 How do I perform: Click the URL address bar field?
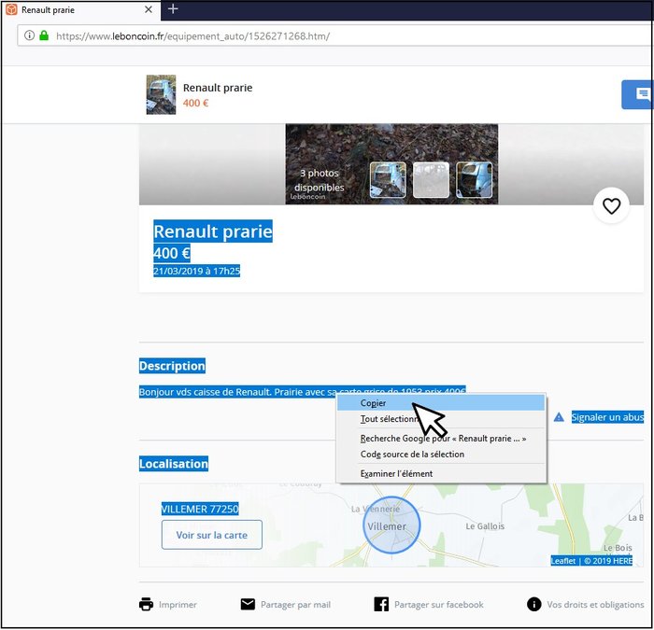pyautogui.click(x=334, y=35)
